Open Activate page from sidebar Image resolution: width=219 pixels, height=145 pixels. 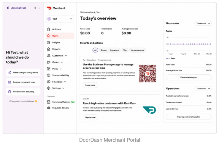pos(60,29)
